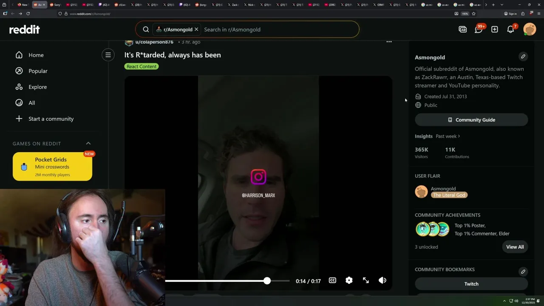The image size is (544, 306).
Task: Open a new browser tab
Action: coord(493,5)
